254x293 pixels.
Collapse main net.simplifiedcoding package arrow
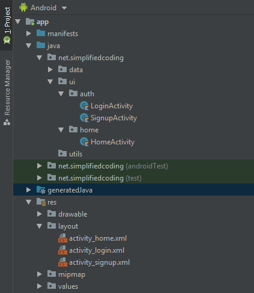40,58
